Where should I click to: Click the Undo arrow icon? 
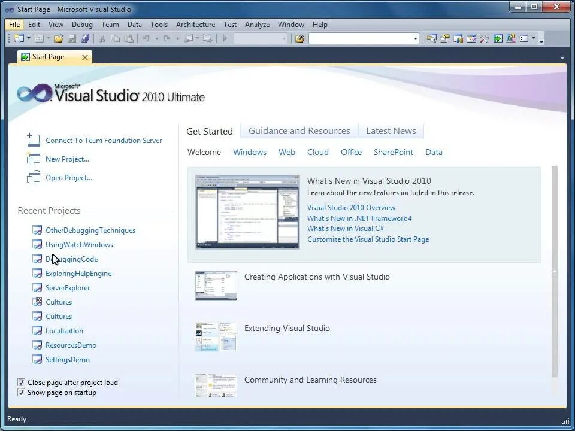point(146,38)
